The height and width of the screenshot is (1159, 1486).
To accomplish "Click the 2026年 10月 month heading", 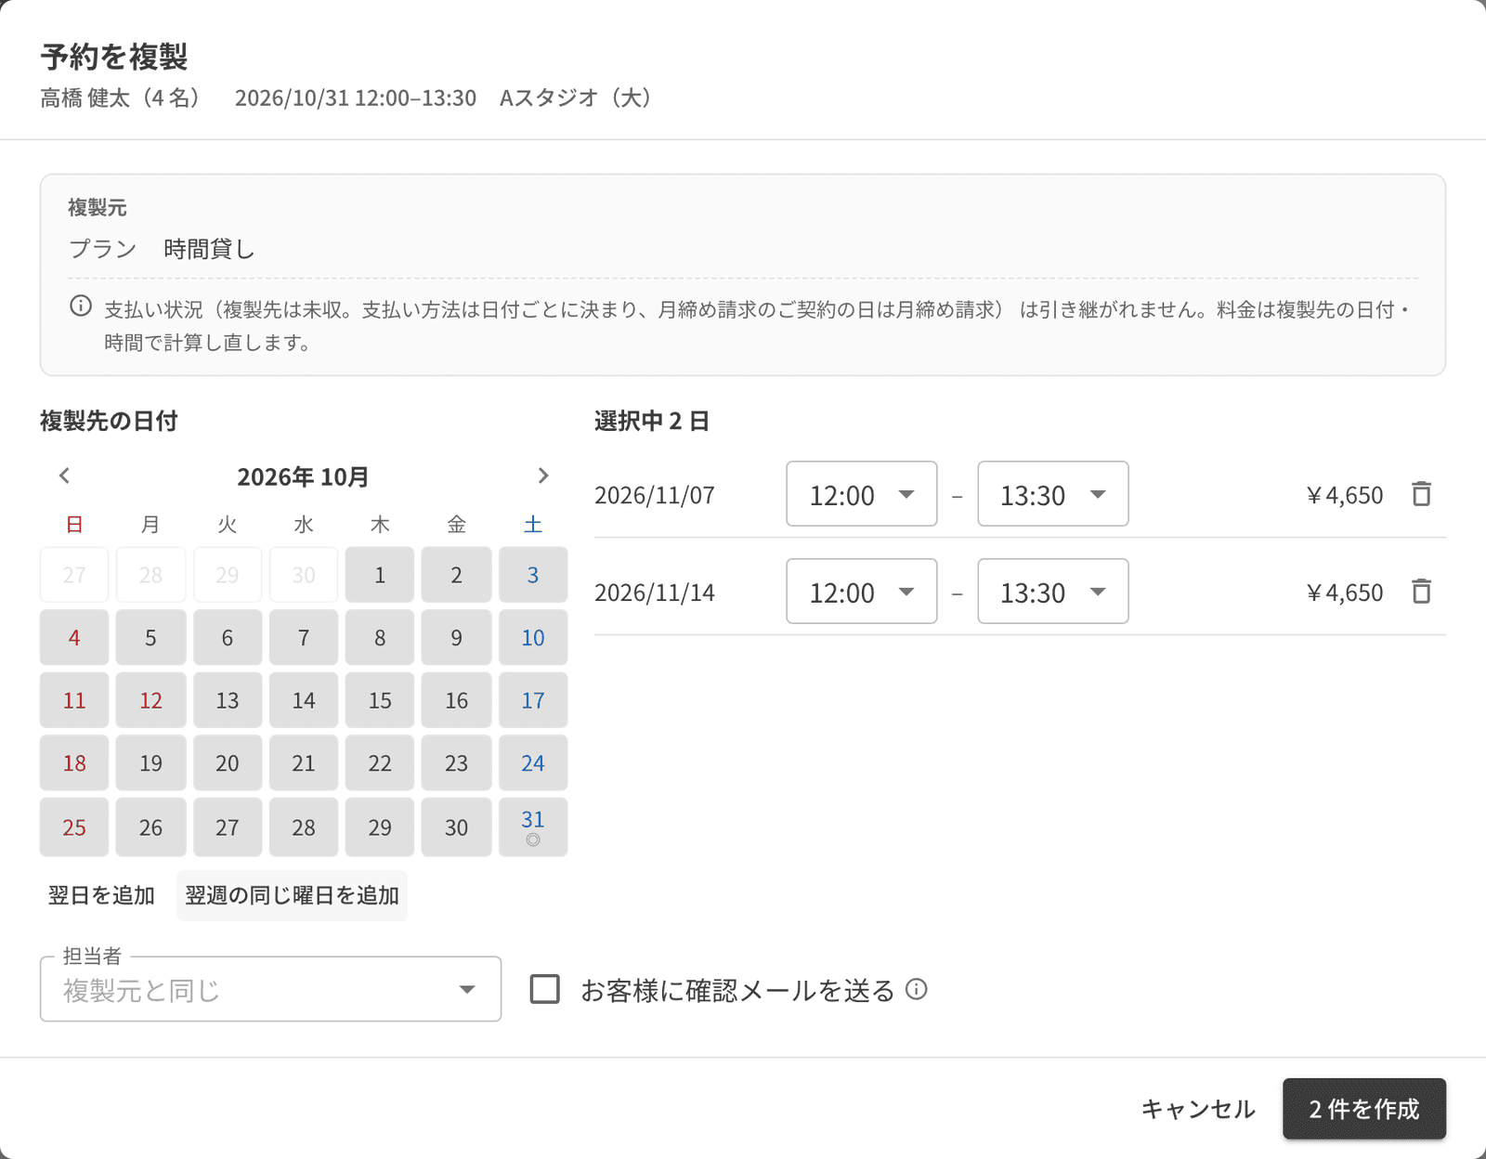I will (x=303, y=477).
